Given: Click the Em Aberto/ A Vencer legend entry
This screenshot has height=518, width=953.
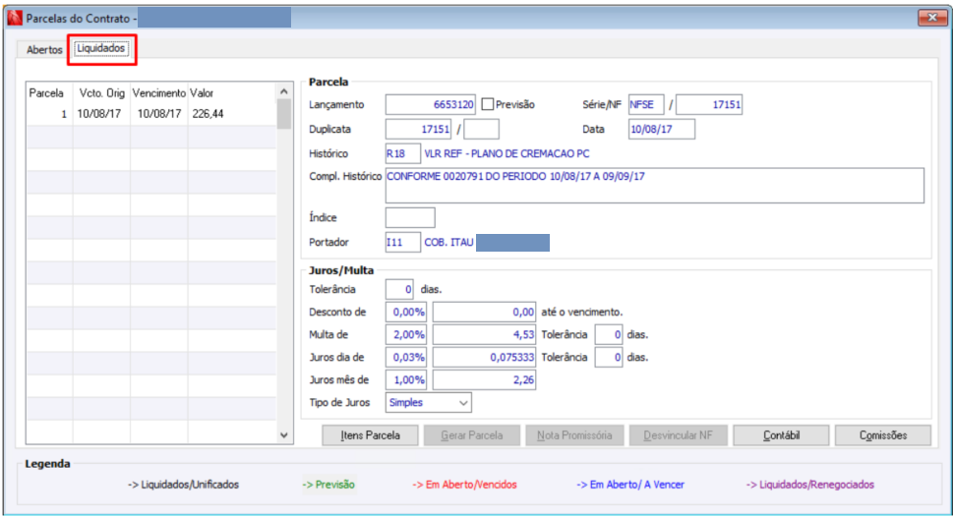Looking at the screenshot, I should point(630,485).
